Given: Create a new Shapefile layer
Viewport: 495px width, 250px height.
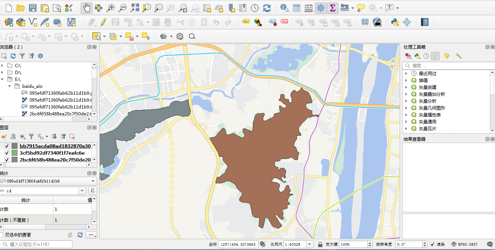Looking at the screenshot, I should (x=33, y=22).
